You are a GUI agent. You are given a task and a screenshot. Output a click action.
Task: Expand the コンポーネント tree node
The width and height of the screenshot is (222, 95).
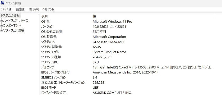click(2, 26)
